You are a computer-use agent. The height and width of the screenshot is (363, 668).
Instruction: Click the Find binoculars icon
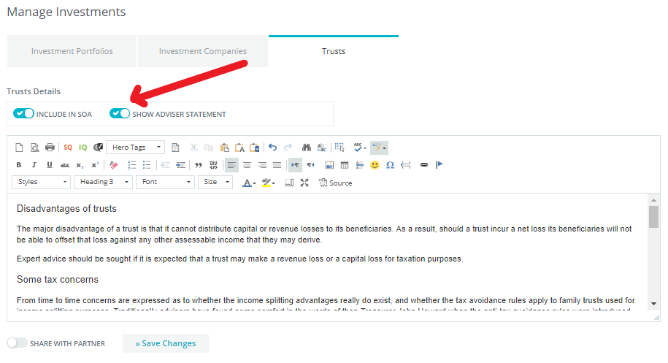point(307,147)
